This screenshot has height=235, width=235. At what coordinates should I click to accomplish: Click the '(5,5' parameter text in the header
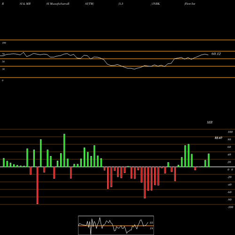coord(121,4)
